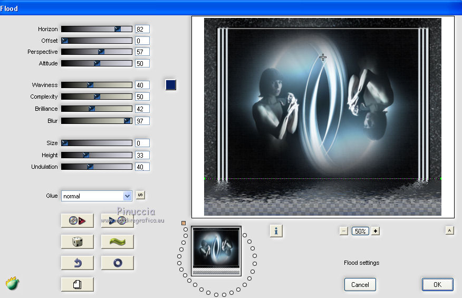Image resolution: width=462 pixels, height=298 pixels.
Task: Click the Brilliance value field 42
Action: [x=142, y=109]
